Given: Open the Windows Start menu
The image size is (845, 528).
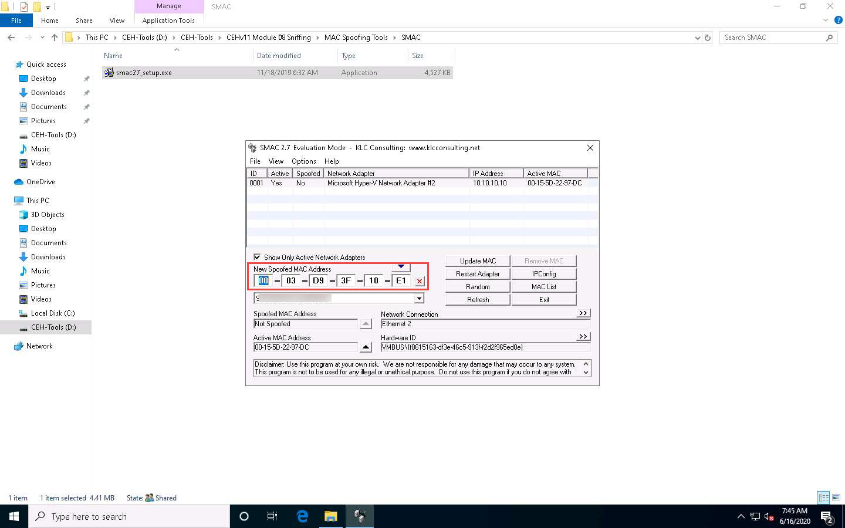Looking at the screenshot, I should (x=14, y=516).
